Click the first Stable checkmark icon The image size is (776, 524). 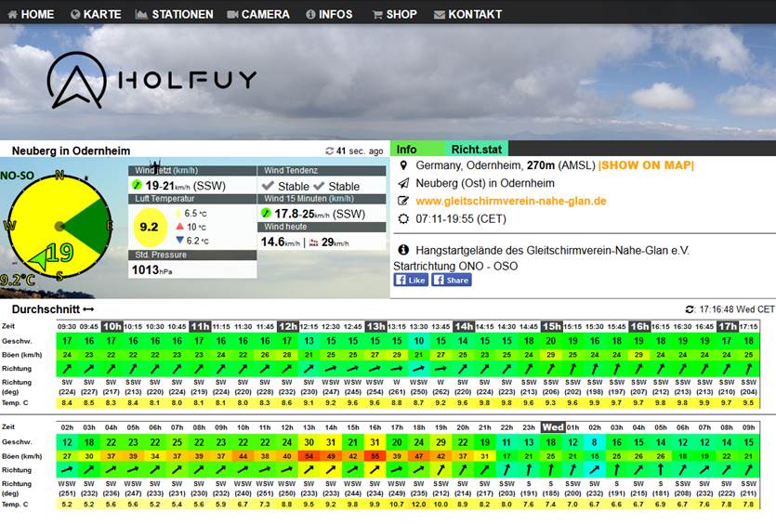point(268,186)
